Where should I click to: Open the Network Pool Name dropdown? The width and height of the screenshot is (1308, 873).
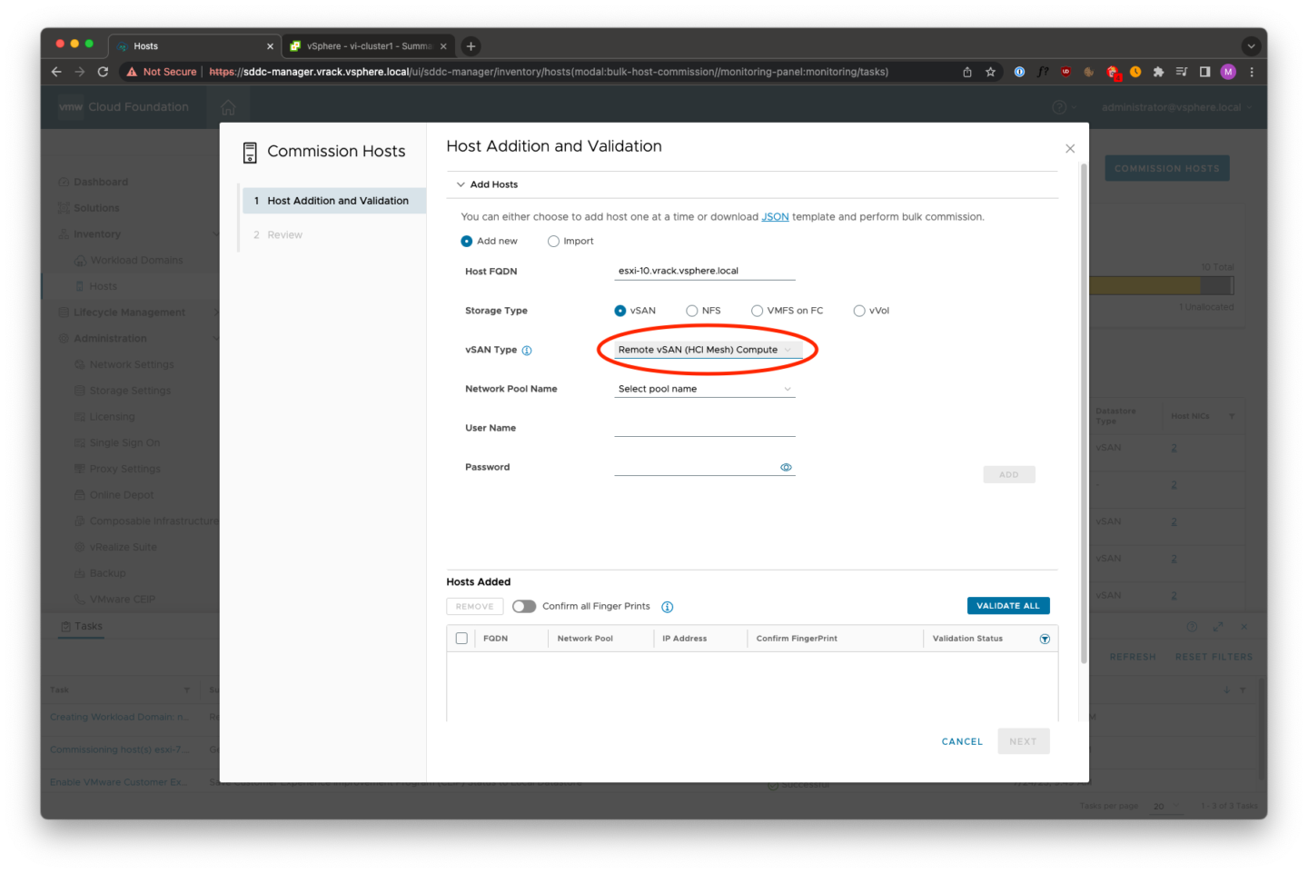(x=704, y=388)
